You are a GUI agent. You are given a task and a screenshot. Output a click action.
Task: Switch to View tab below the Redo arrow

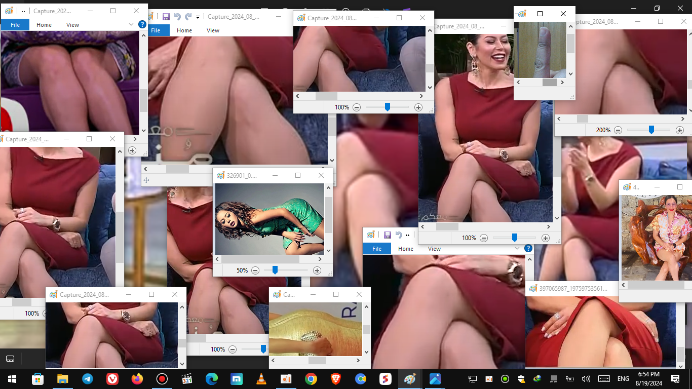pyautogui.click(x=213, y=30)
